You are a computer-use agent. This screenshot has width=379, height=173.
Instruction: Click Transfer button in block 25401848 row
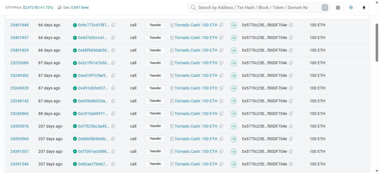pyautogui.click(x=155, y=25)
